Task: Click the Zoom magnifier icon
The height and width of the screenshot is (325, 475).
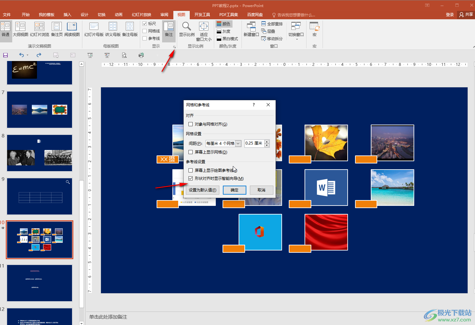Action: click(187, 26)
